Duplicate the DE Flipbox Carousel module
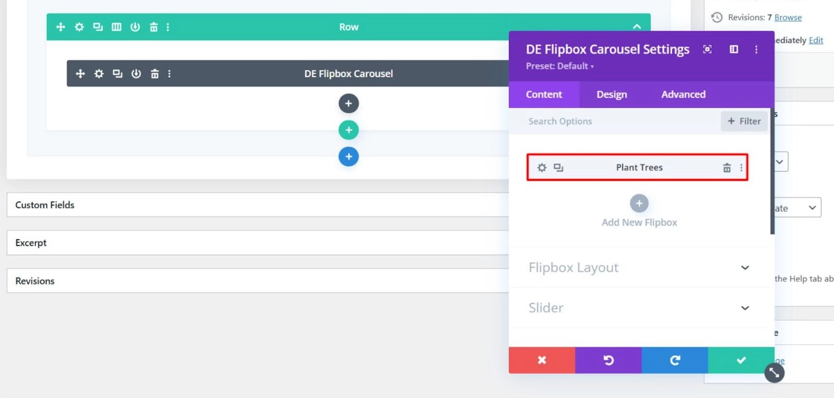 click(x=117, y=73)
